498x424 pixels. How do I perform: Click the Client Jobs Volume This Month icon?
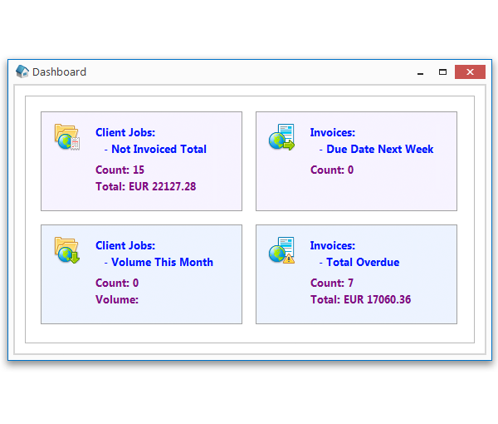67,250
